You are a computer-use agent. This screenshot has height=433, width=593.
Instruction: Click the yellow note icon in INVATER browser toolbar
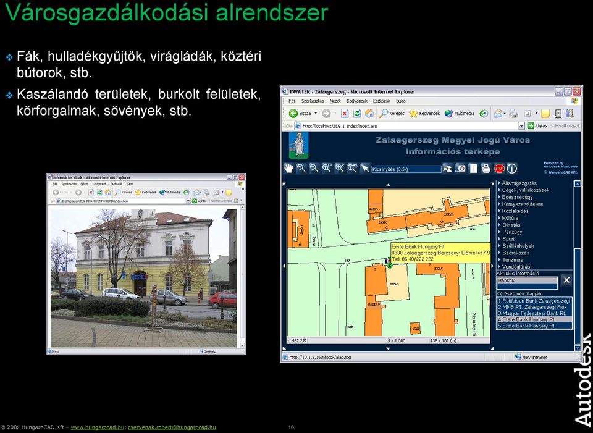[545, 114]
